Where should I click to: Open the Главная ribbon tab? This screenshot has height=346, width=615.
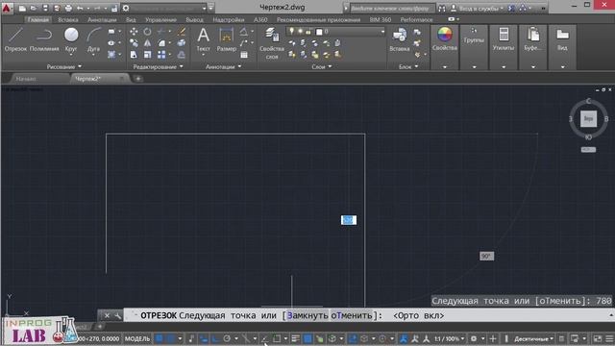pos(38,19)
